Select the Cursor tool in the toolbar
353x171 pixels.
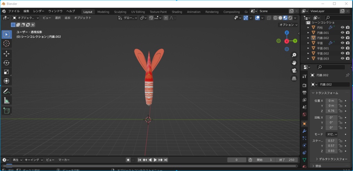7,43
